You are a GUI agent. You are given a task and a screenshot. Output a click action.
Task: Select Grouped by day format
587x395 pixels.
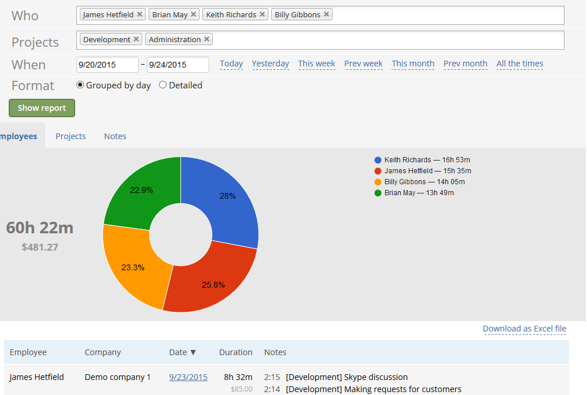pos(80,85)
